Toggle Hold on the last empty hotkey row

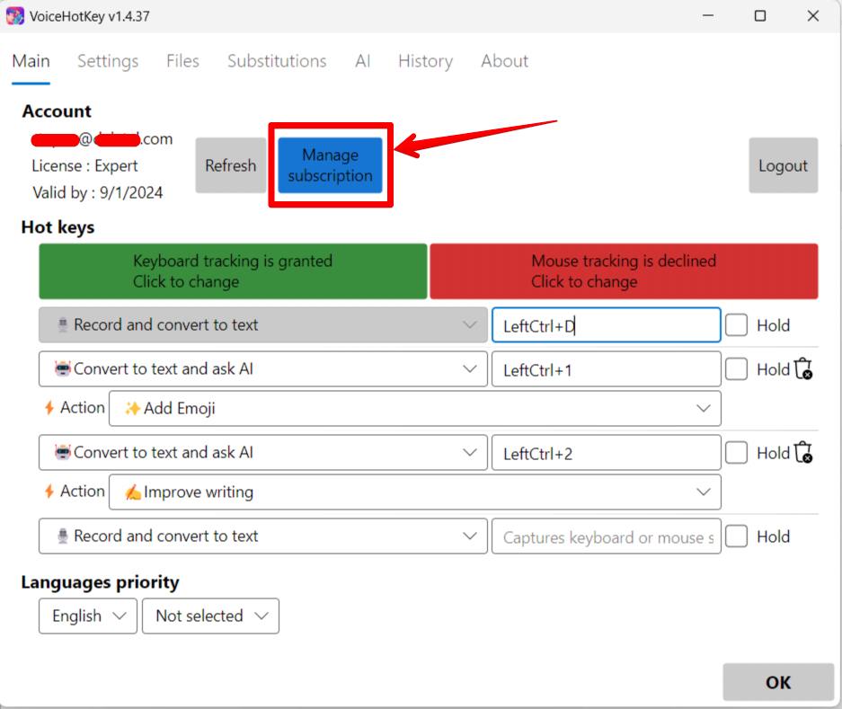736,536
